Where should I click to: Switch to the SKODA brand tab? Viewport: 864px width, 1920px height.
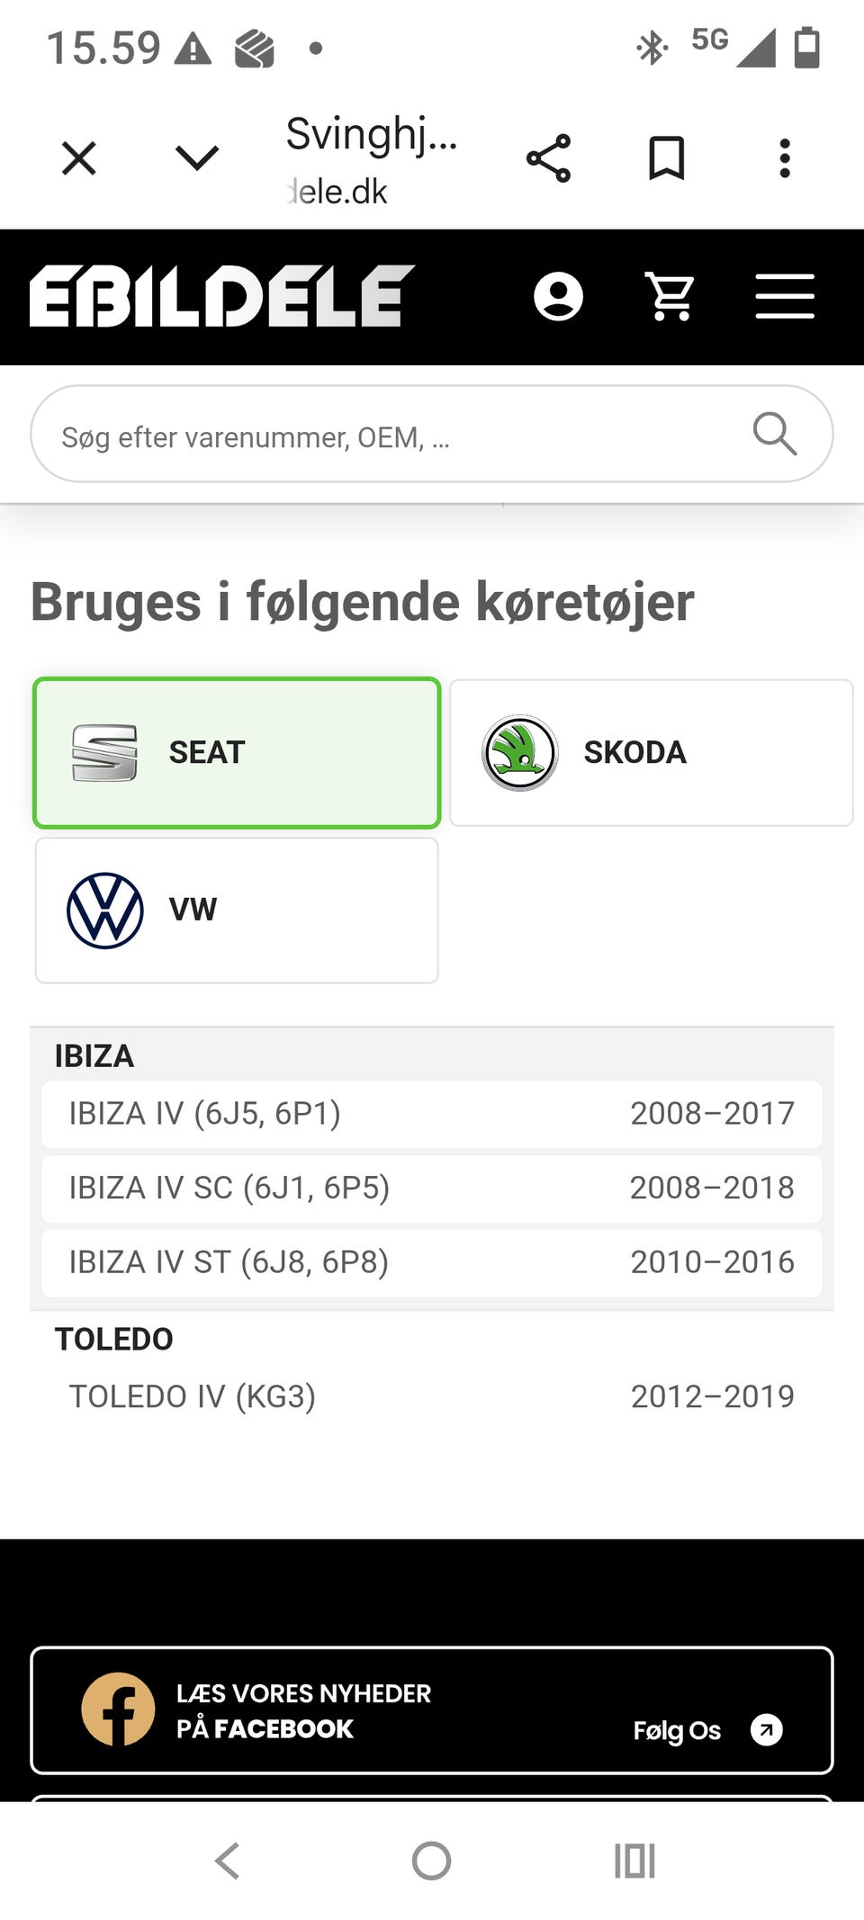(651, 752)
